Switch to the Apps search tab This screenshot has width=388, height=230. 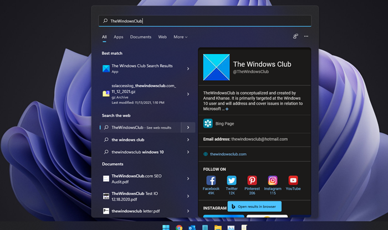pos(118,37)
